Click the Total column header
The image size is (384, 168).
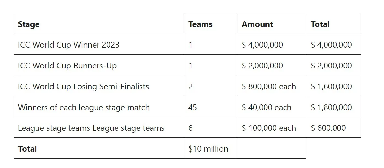[334, 24]
